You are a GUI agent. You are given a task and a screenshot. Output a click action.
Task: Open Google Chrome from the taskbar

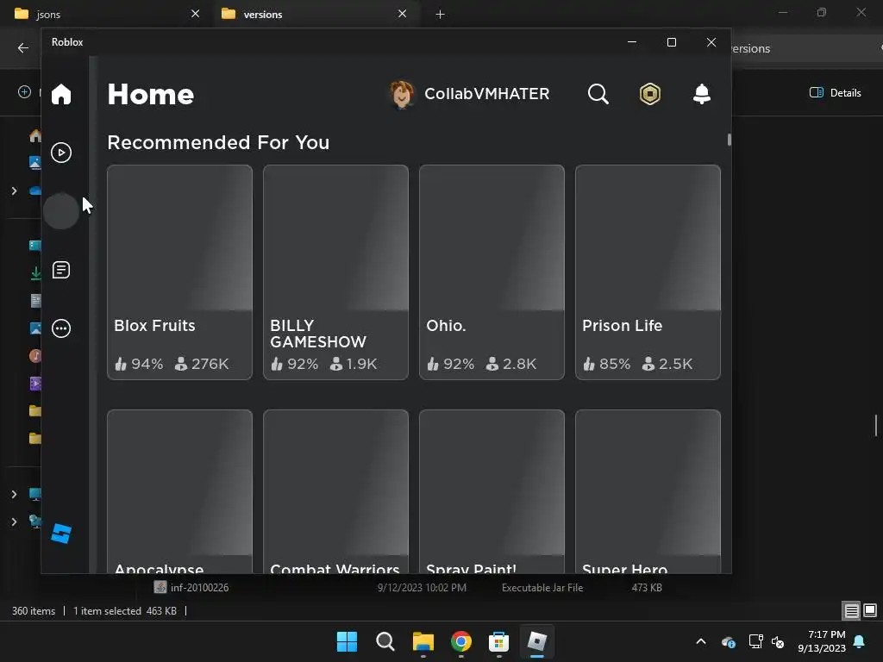click(461, 641)
